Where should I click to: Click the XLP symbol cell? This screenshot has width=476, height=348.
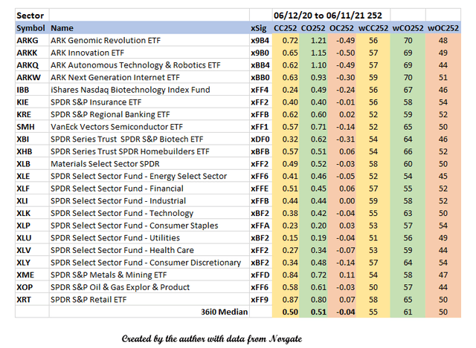(x=32, y=226)
